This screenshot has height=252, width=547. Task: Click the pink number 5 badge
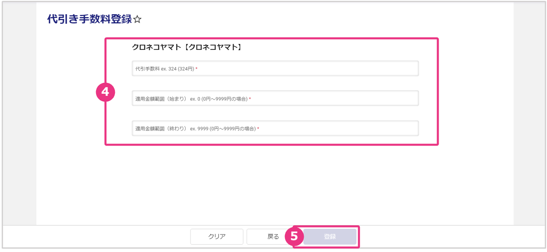294,237
